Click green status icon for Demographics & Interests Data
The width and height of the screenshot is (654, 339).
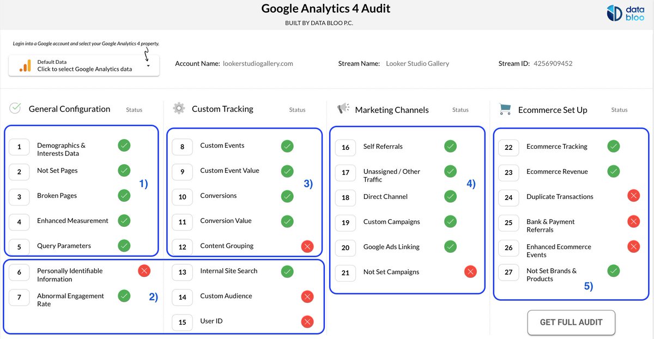[x=124, y=146]
